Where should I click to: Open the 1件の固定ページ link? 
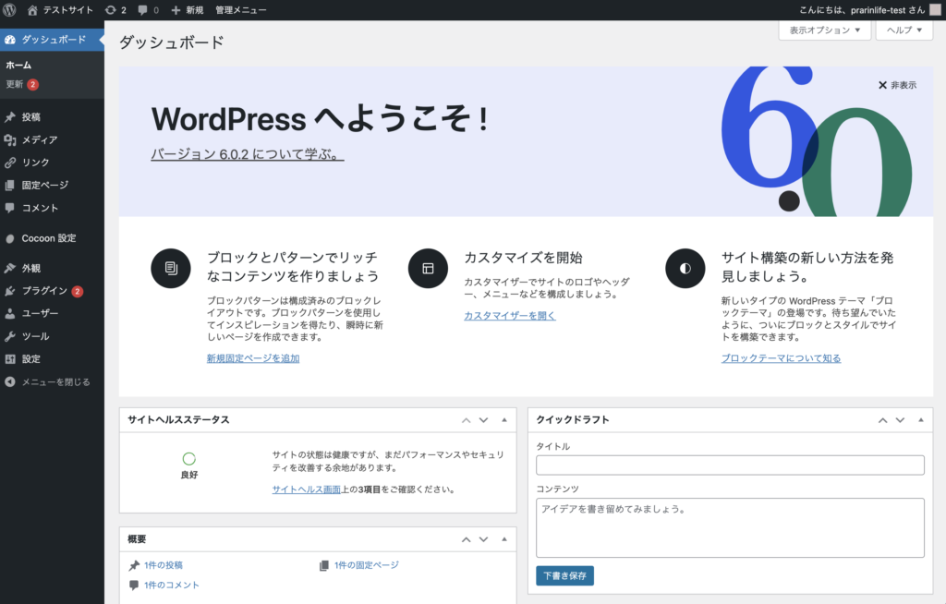click(366, 565)
